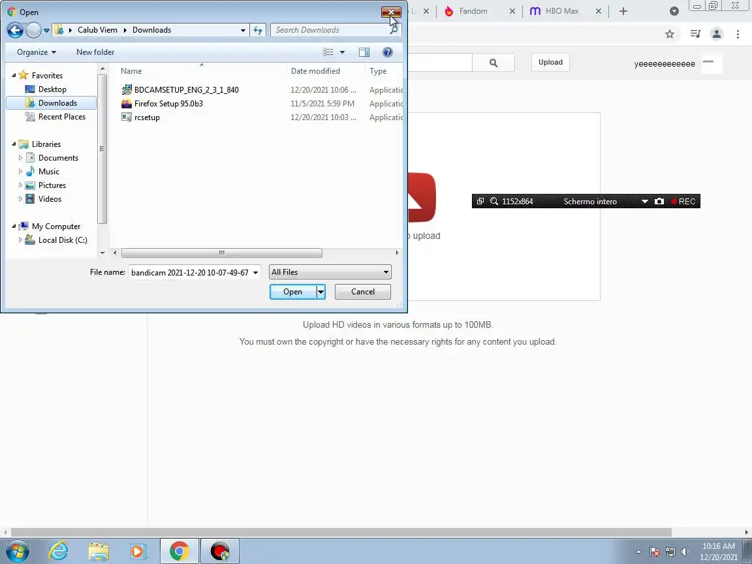The image size is (752, 564).
Task: Select the Music library
Action: coord(48,171)
